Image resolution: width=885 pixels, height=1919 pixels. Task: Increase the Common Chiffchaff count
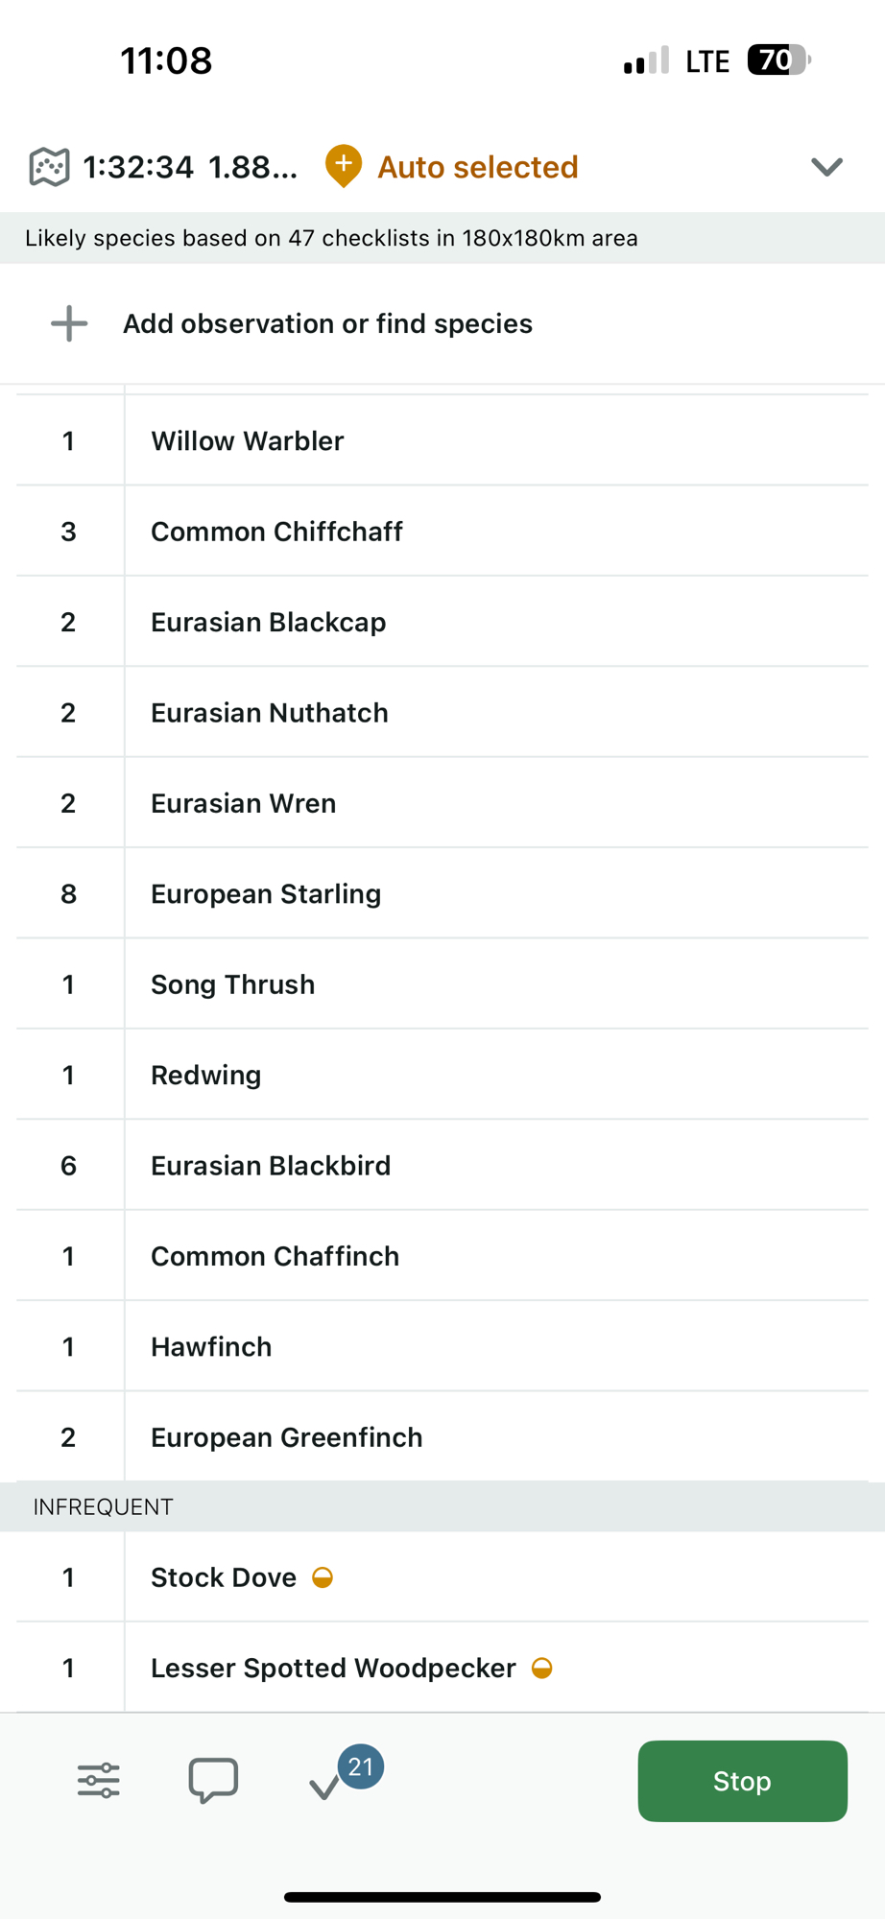pyautogui.click(x=69, y=532)
